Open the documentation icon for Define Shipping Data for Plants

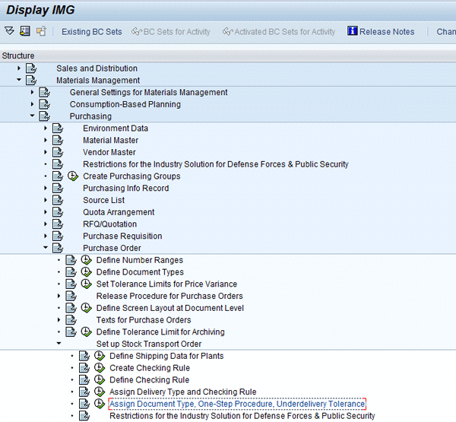pyautogui.click(x=85, y=356)
